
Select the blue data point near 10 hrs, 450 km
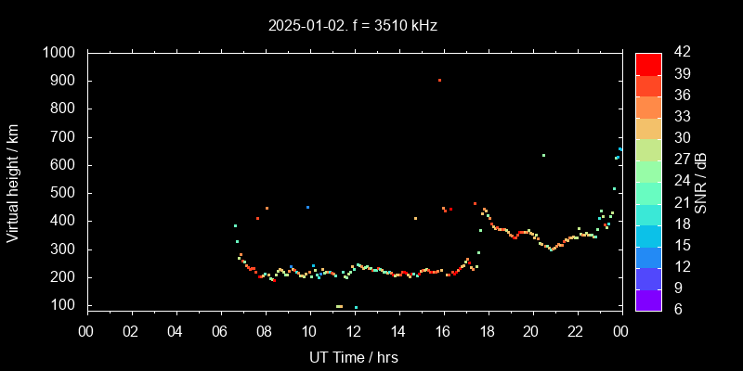307,207
